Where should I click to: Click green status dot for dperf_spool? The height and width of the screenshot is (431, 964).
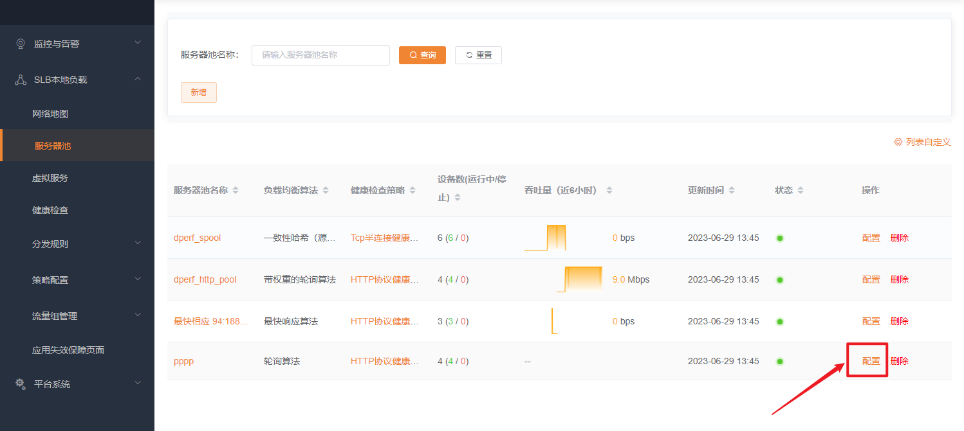click(x=780, y=238)
